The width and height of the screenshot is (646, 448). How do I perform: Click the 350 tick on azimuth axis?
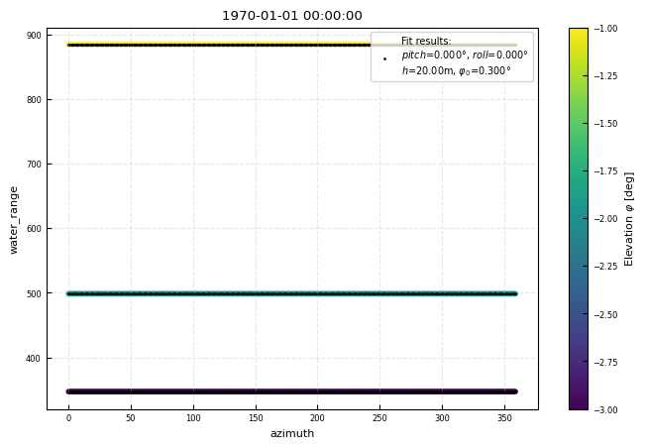503,419
